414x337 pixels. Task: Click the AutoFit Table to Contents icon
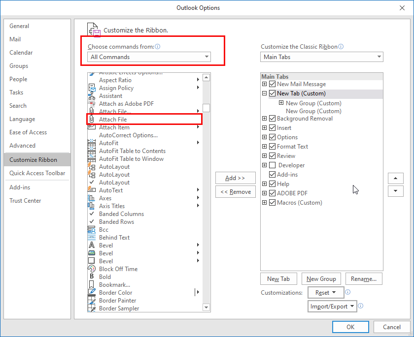coord(92,151)
